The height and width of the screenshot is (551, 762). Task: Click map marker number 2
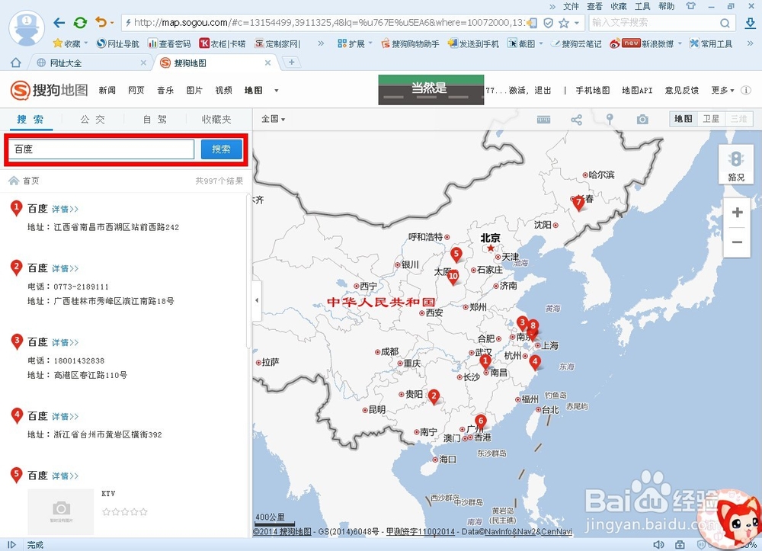[434, 396]
